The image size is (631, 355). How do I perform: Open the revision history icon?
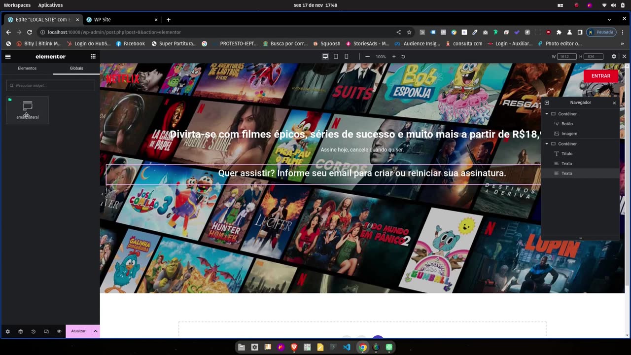point(34,331)
